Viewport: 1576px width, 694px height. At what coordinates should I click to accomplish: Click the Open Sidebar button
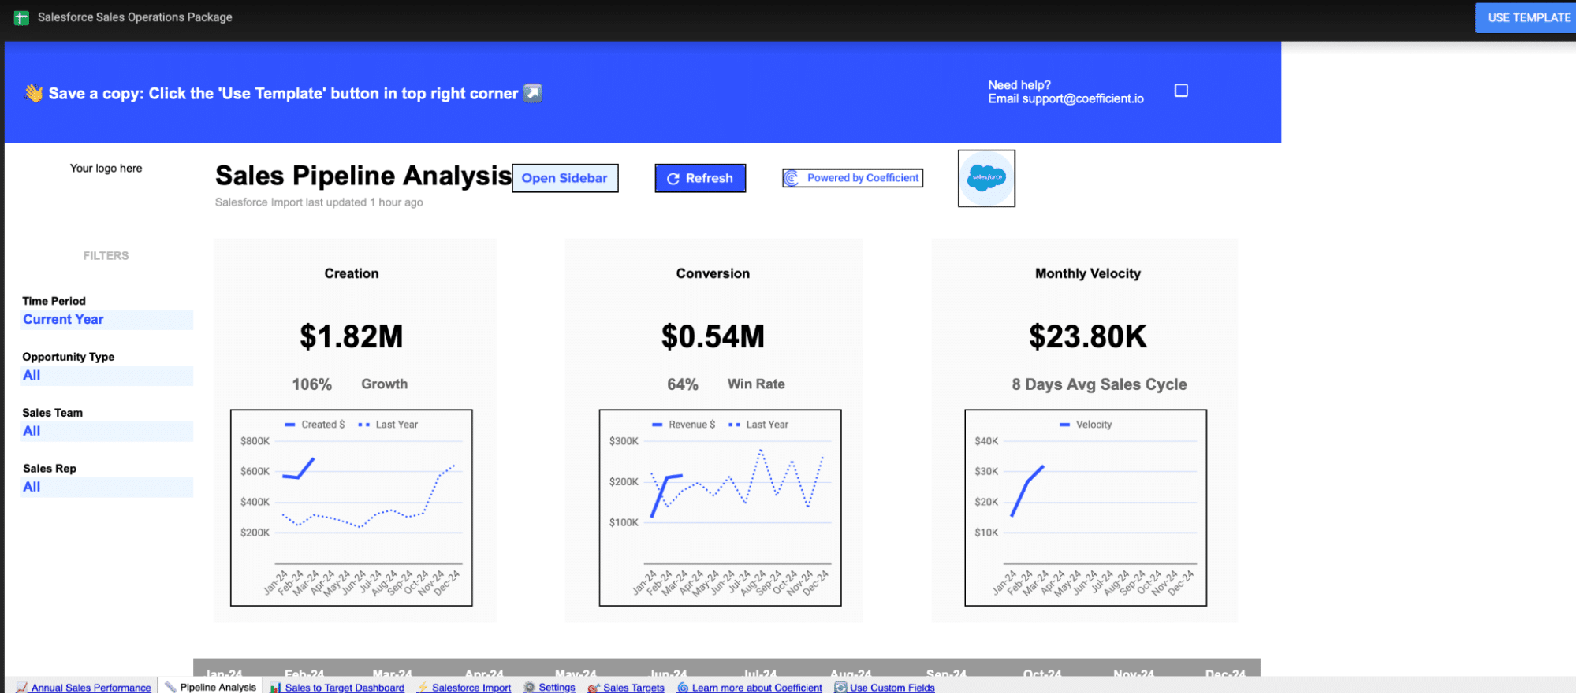click(x=564, y=178)
